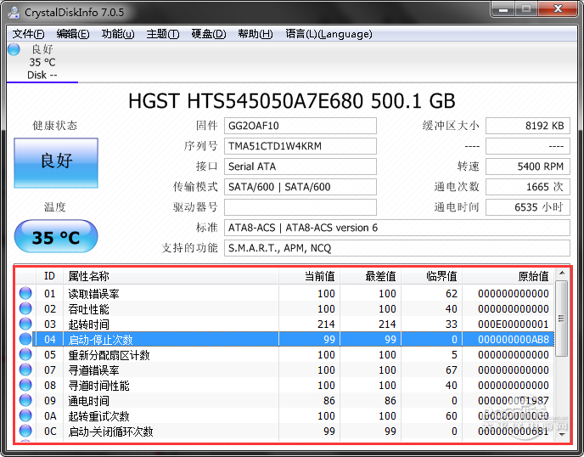Click the CrystalDiskInfo app icon in title bar
584x457 pixels.
click(x=14, y=12)
